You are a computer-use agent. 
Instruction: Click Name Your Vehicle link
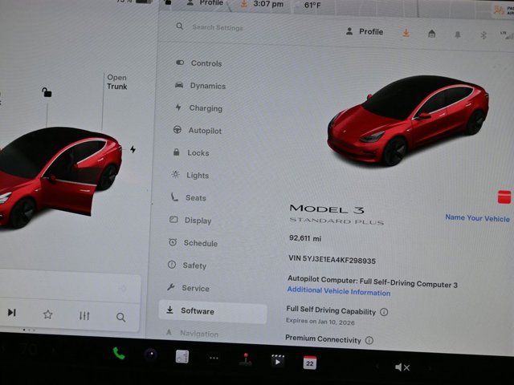coord(477,218)
